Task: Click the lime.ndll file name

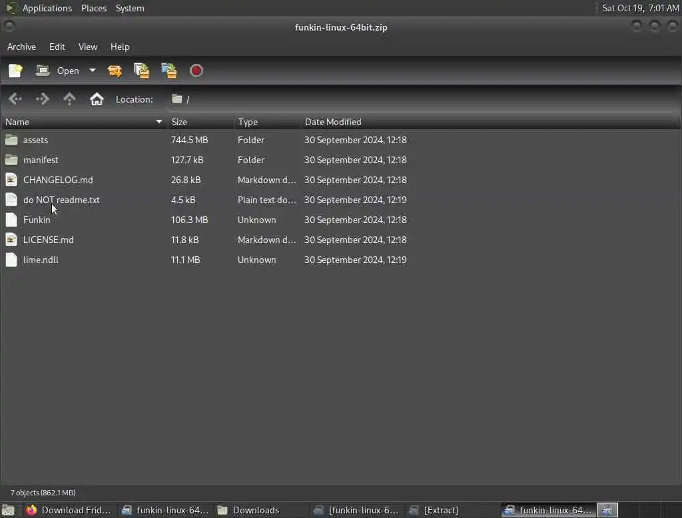Action: pos(41,260)
